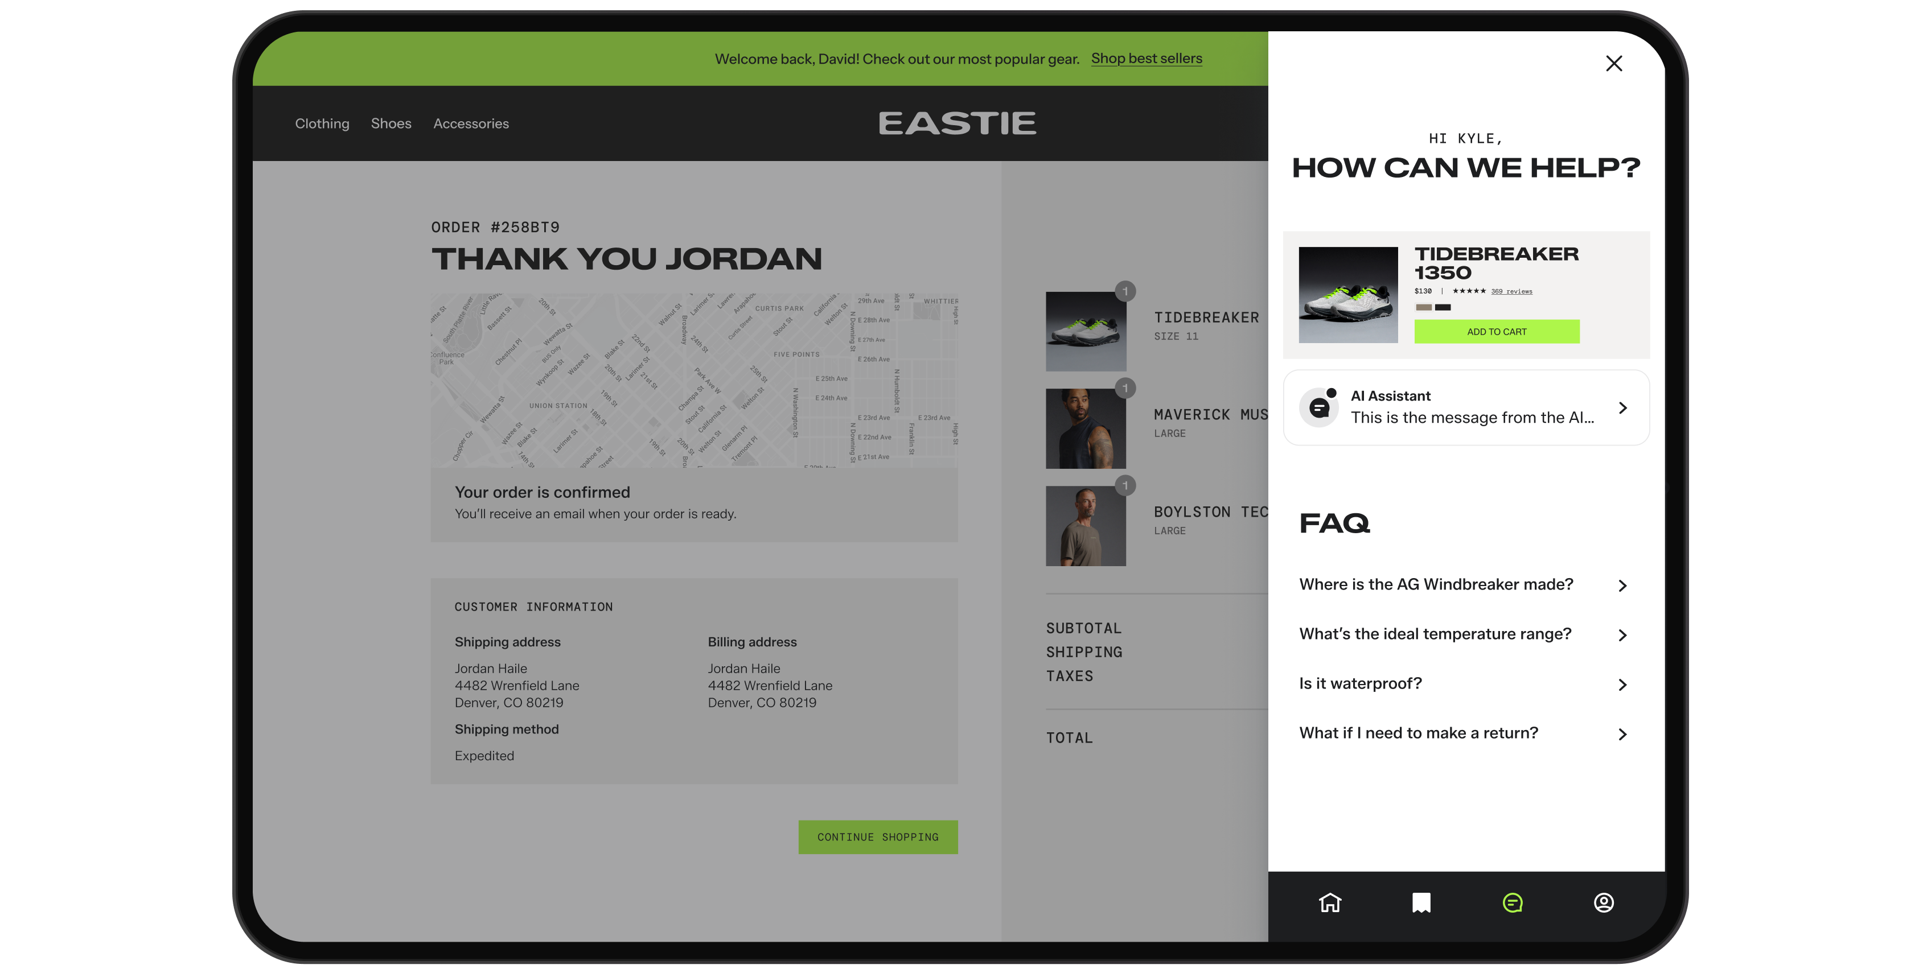This screenshot has height=973, width=1923.
Task: Click the SUBTOTAL label
Action: [1084, 629]
